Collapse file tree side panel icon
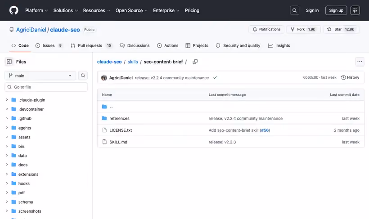This screenshot has height=219, width=369. (9, 62)
